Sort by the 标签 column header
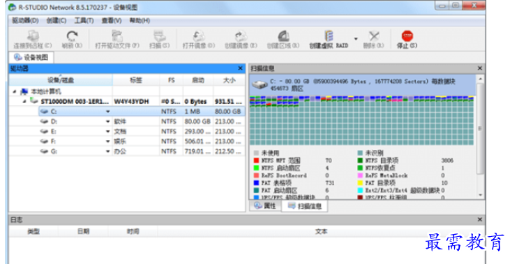This screenshot has width=510, height=264. pos(136,80)
